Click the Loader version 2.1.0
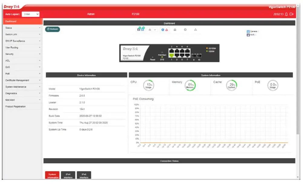The width and height of the screenshot is (303, 184). (x=82, y=102)
